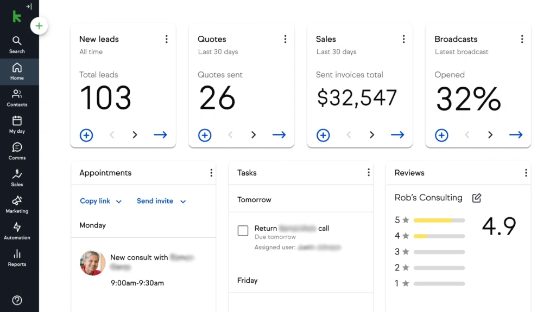Click the 9:00am-9:30am appointment time

point(137,283)
